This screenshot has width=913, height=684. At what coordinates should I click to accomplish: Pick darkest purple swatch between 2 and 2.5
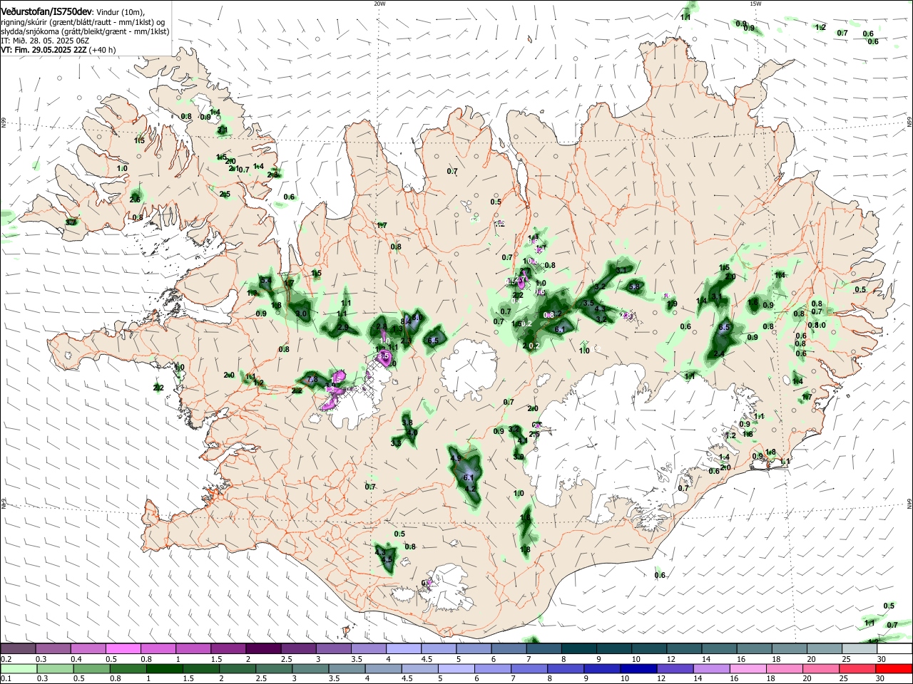[x=263, y=649]
